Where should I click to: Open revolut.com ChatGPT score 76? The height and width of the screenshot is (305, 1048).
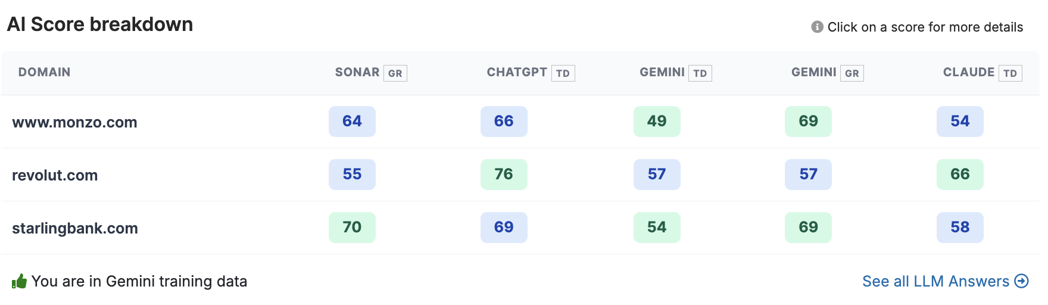coord(504,175)
